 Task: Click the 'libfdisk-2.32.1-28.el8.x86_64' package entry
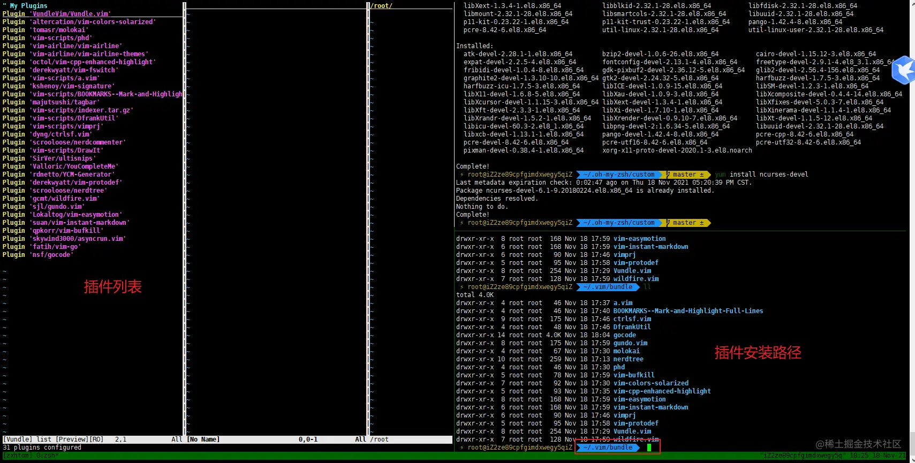pyautogui.click(x=803, y=6)
